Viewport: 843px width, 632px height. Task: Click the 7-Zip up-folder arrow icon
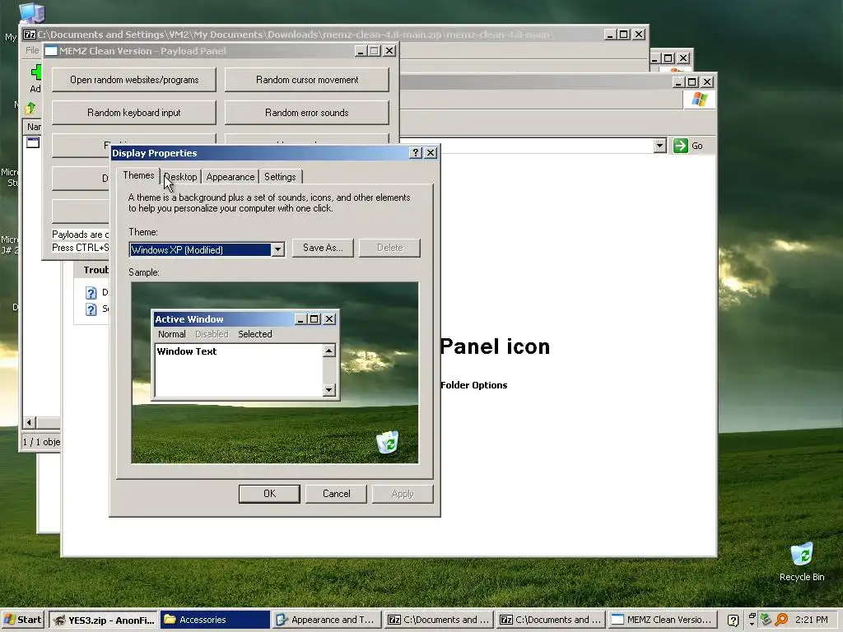30,108
